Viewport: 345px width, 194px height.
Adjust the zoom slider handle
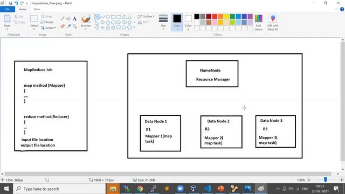click(326, 179)
